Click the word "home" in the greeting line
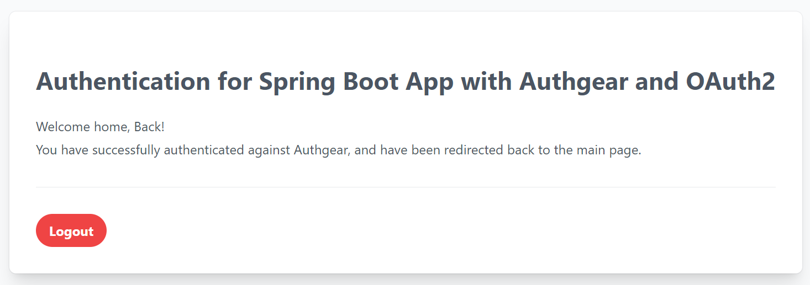The height and width of the screenshot is (285, 810). point(112,127)
